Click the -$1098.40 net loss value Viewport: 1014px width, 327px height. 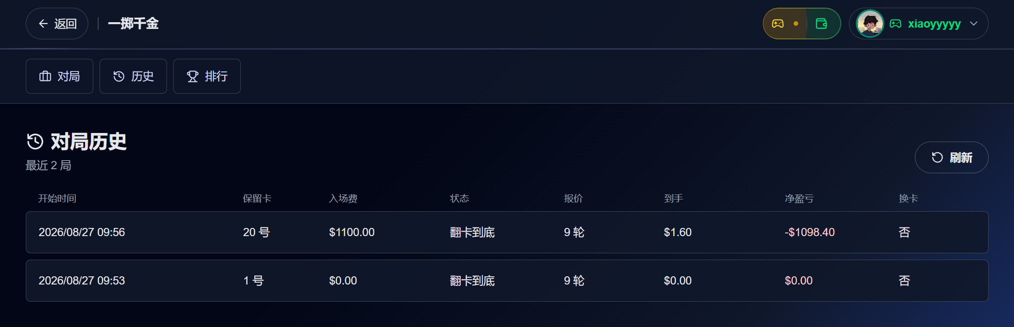coord(809,232)
